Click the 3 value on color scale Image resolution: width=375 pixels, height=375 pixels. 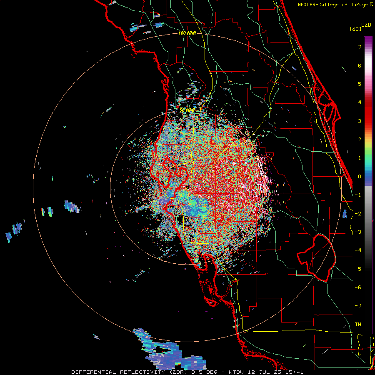(360, 121)
